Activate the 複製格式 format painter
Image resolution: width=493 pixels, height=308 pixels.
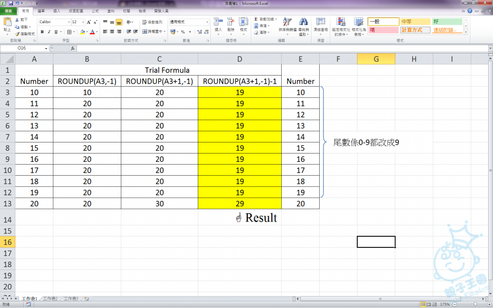tap(25, 34)
